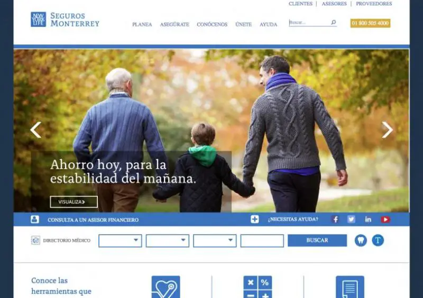
Task: Open the Twitter social icon
Action: 351,219
